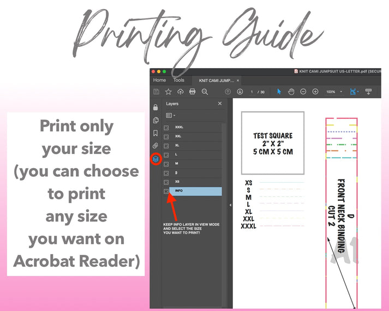Click the print icon in toolbar
The height and width of the screenshot is (311, 389).
(192, 92)
